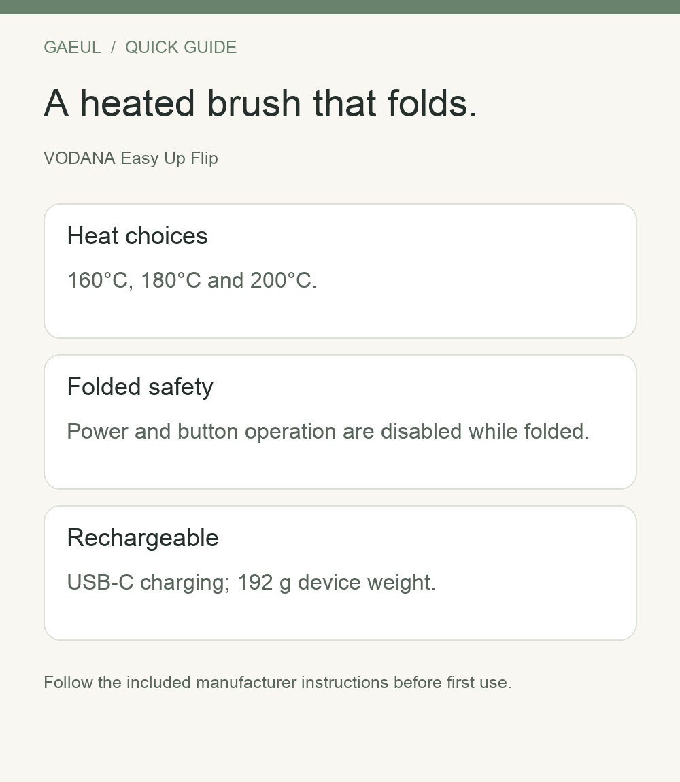Click the manufacturer instructions footer note
Screen dimensions: 680x782
click(x=277, y=682)
